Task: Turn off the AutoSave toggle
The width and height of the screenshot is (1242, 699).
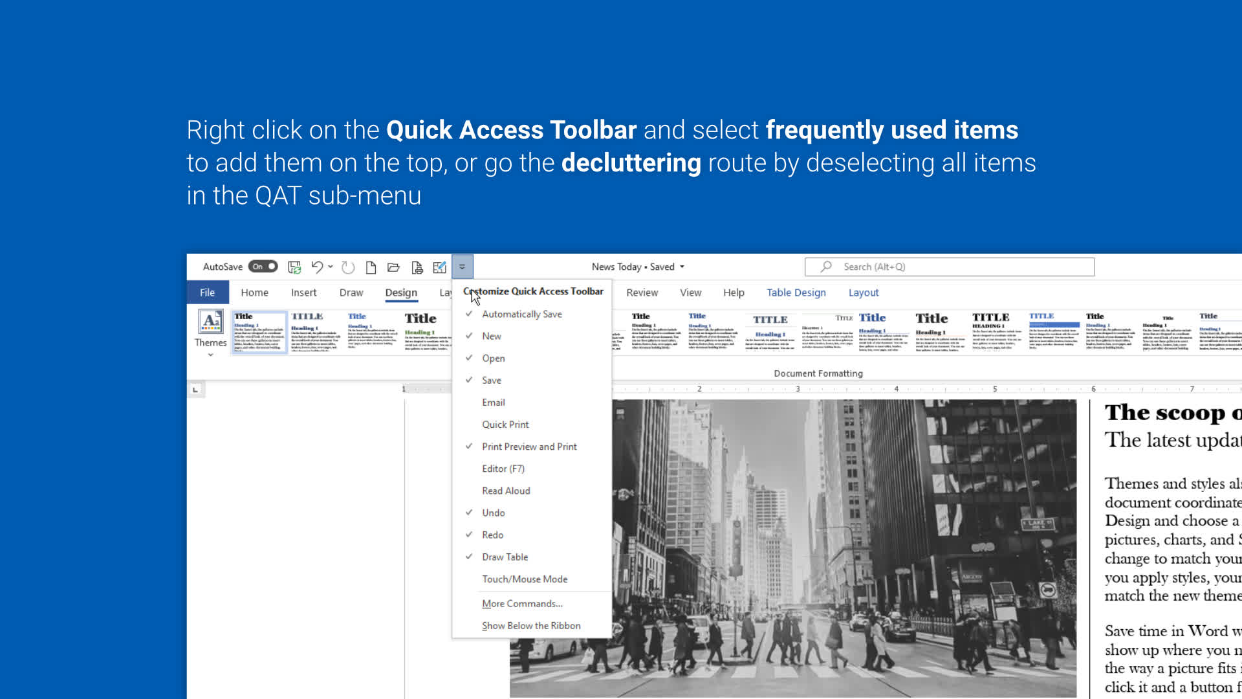Action: click(263, 267)
